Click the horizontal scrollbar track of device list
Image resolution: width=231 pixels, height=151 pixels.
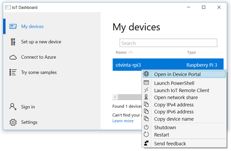click(x=130, y=97)
